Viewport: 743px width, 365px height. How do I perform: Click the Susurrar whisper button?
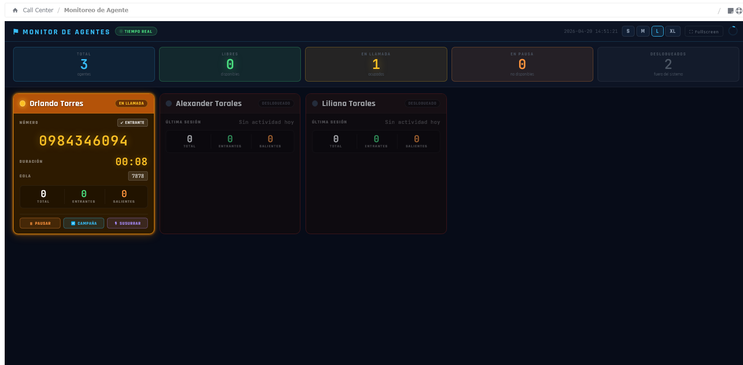[x=127, y=223]
